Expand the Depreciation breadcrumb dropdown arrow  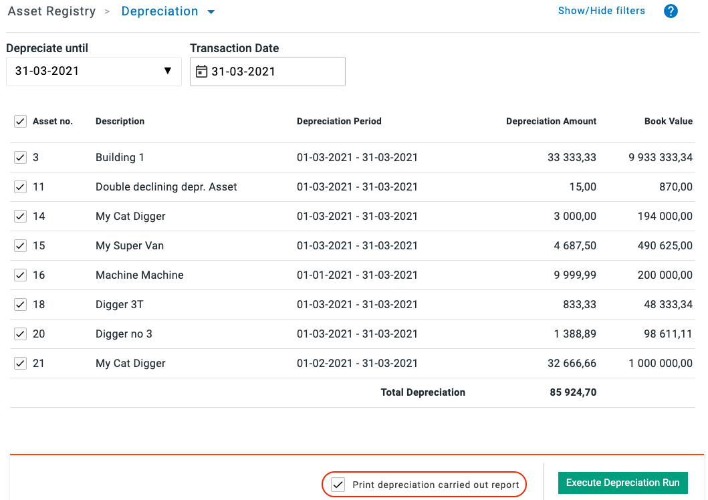pyautogui.click(x=211, y=12)
